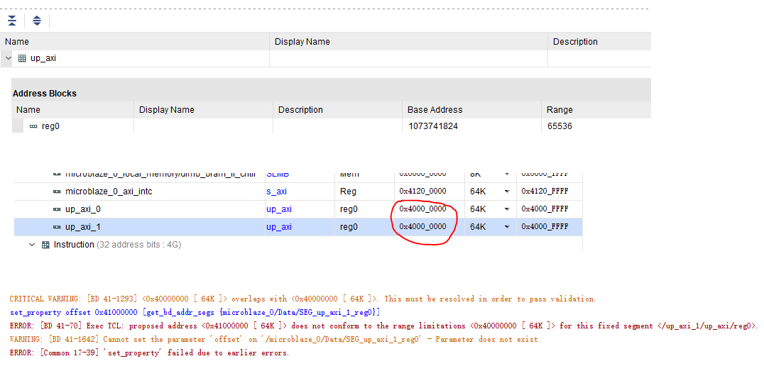Click BD 41-1642 warning message
The height and width of the screenshot is (366, 764).
275,339
